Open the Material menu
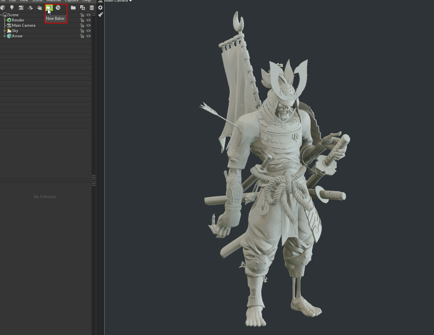The width and height of the screenshot is (434, 335). click(53, 1)
